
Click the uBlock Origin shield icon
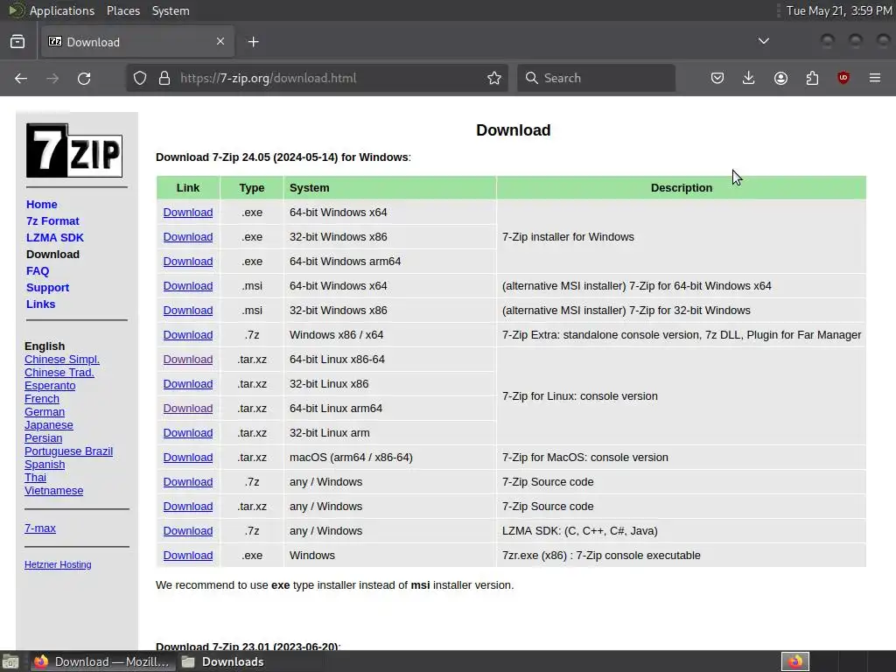(843, 78)
